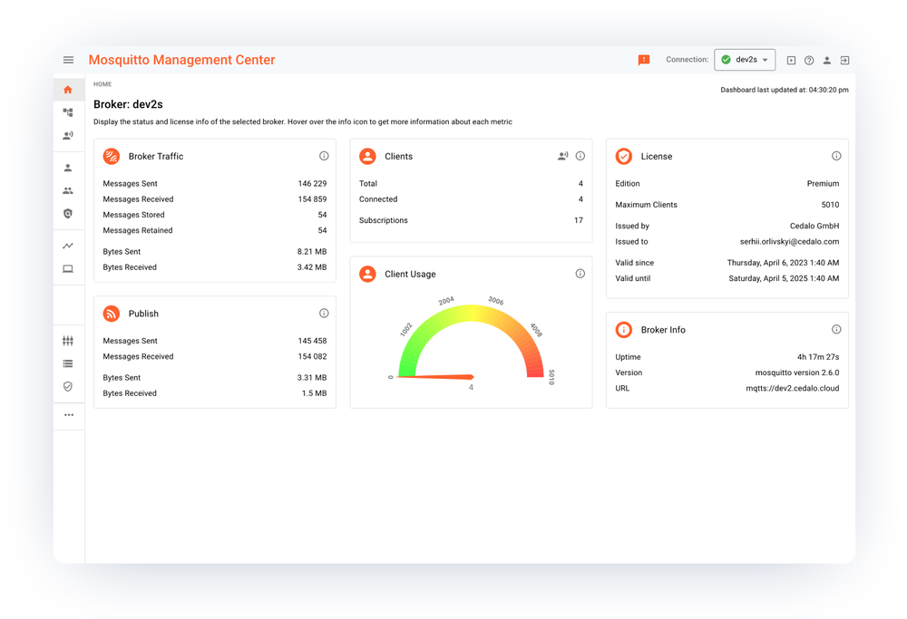907x619 pixels.
Task: Click the gauge value 4 label
Action: (x=471, y=387)
